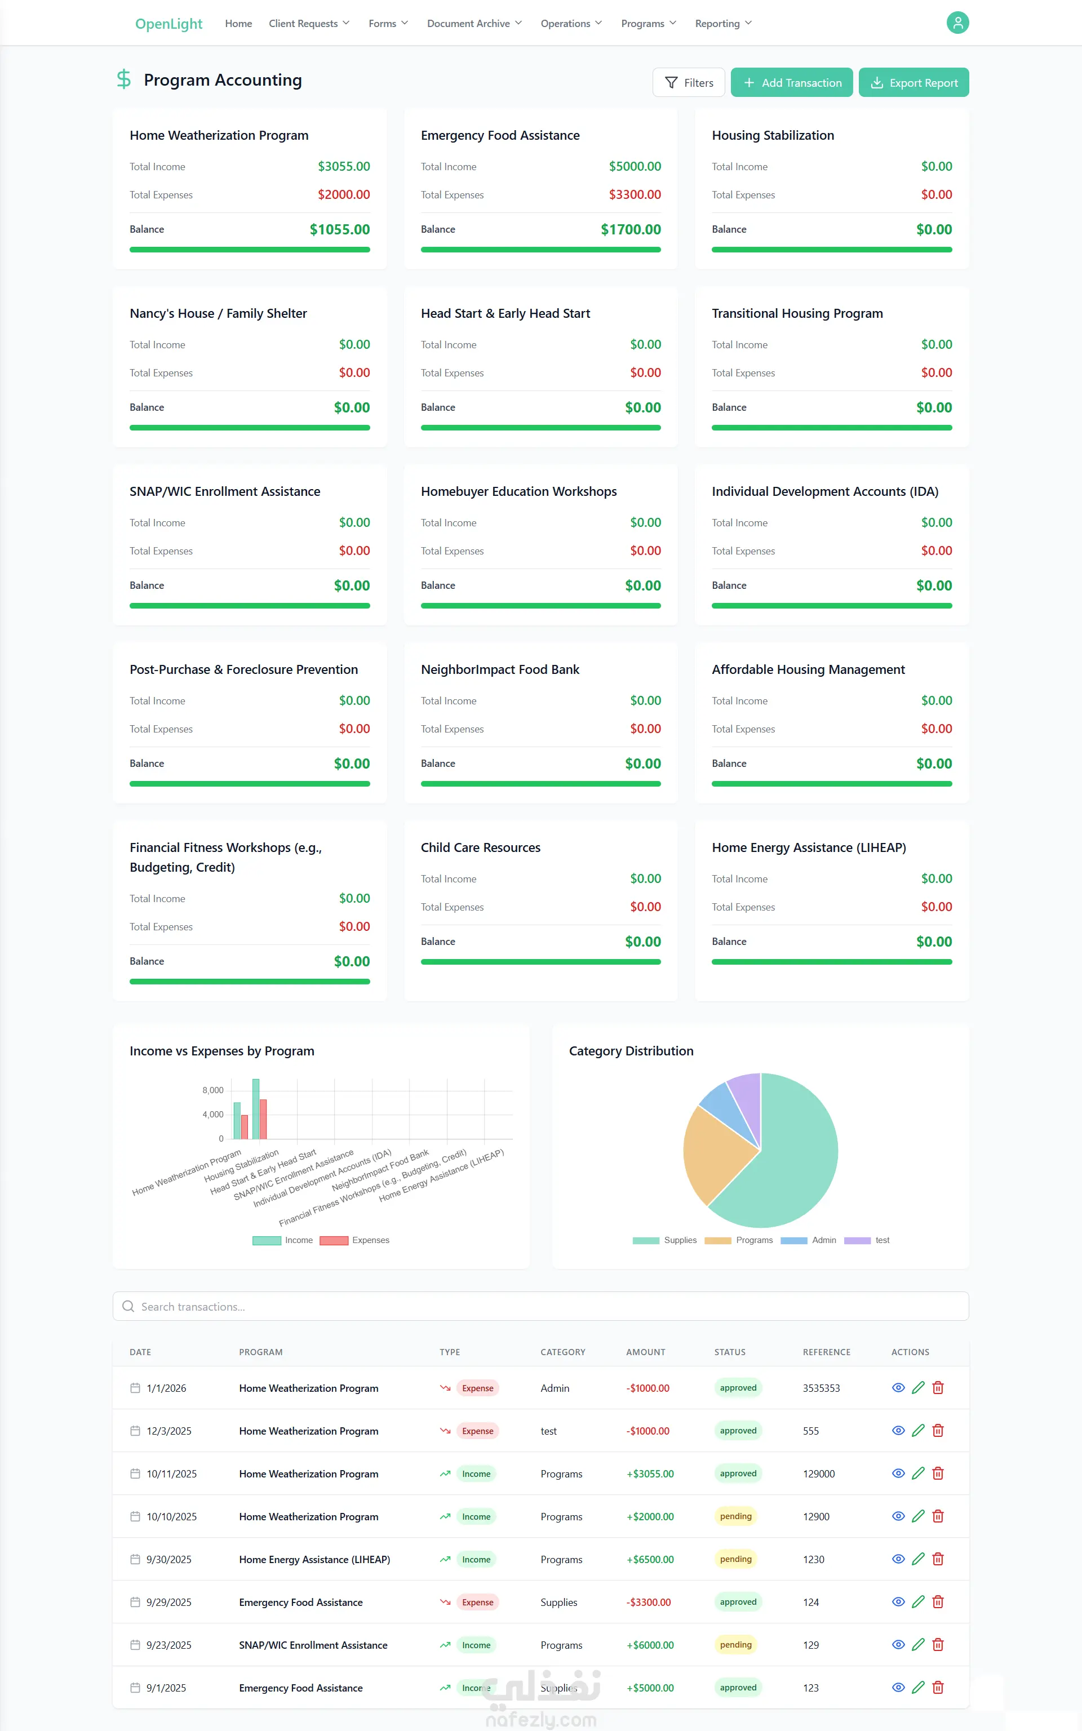This screenshot has width=1082, height=1731.
Task: Click the calendar icon beside 1/1/2026
Action: [135, 1388]
